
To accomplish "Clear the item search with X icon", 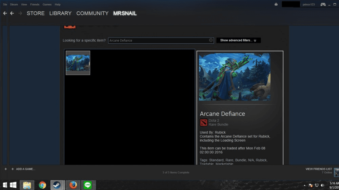I will pyautogui.click(x=211, y=40).
